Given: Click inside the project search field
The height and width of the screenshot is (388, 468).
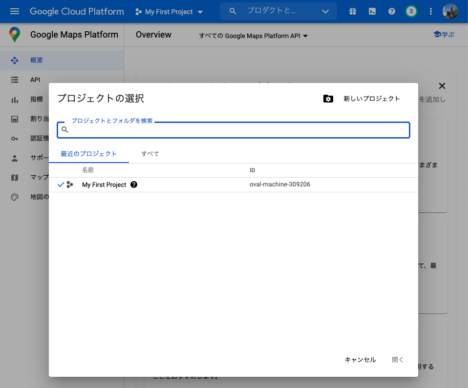Looking at the screenshot, I should click(x=233, y=129).
